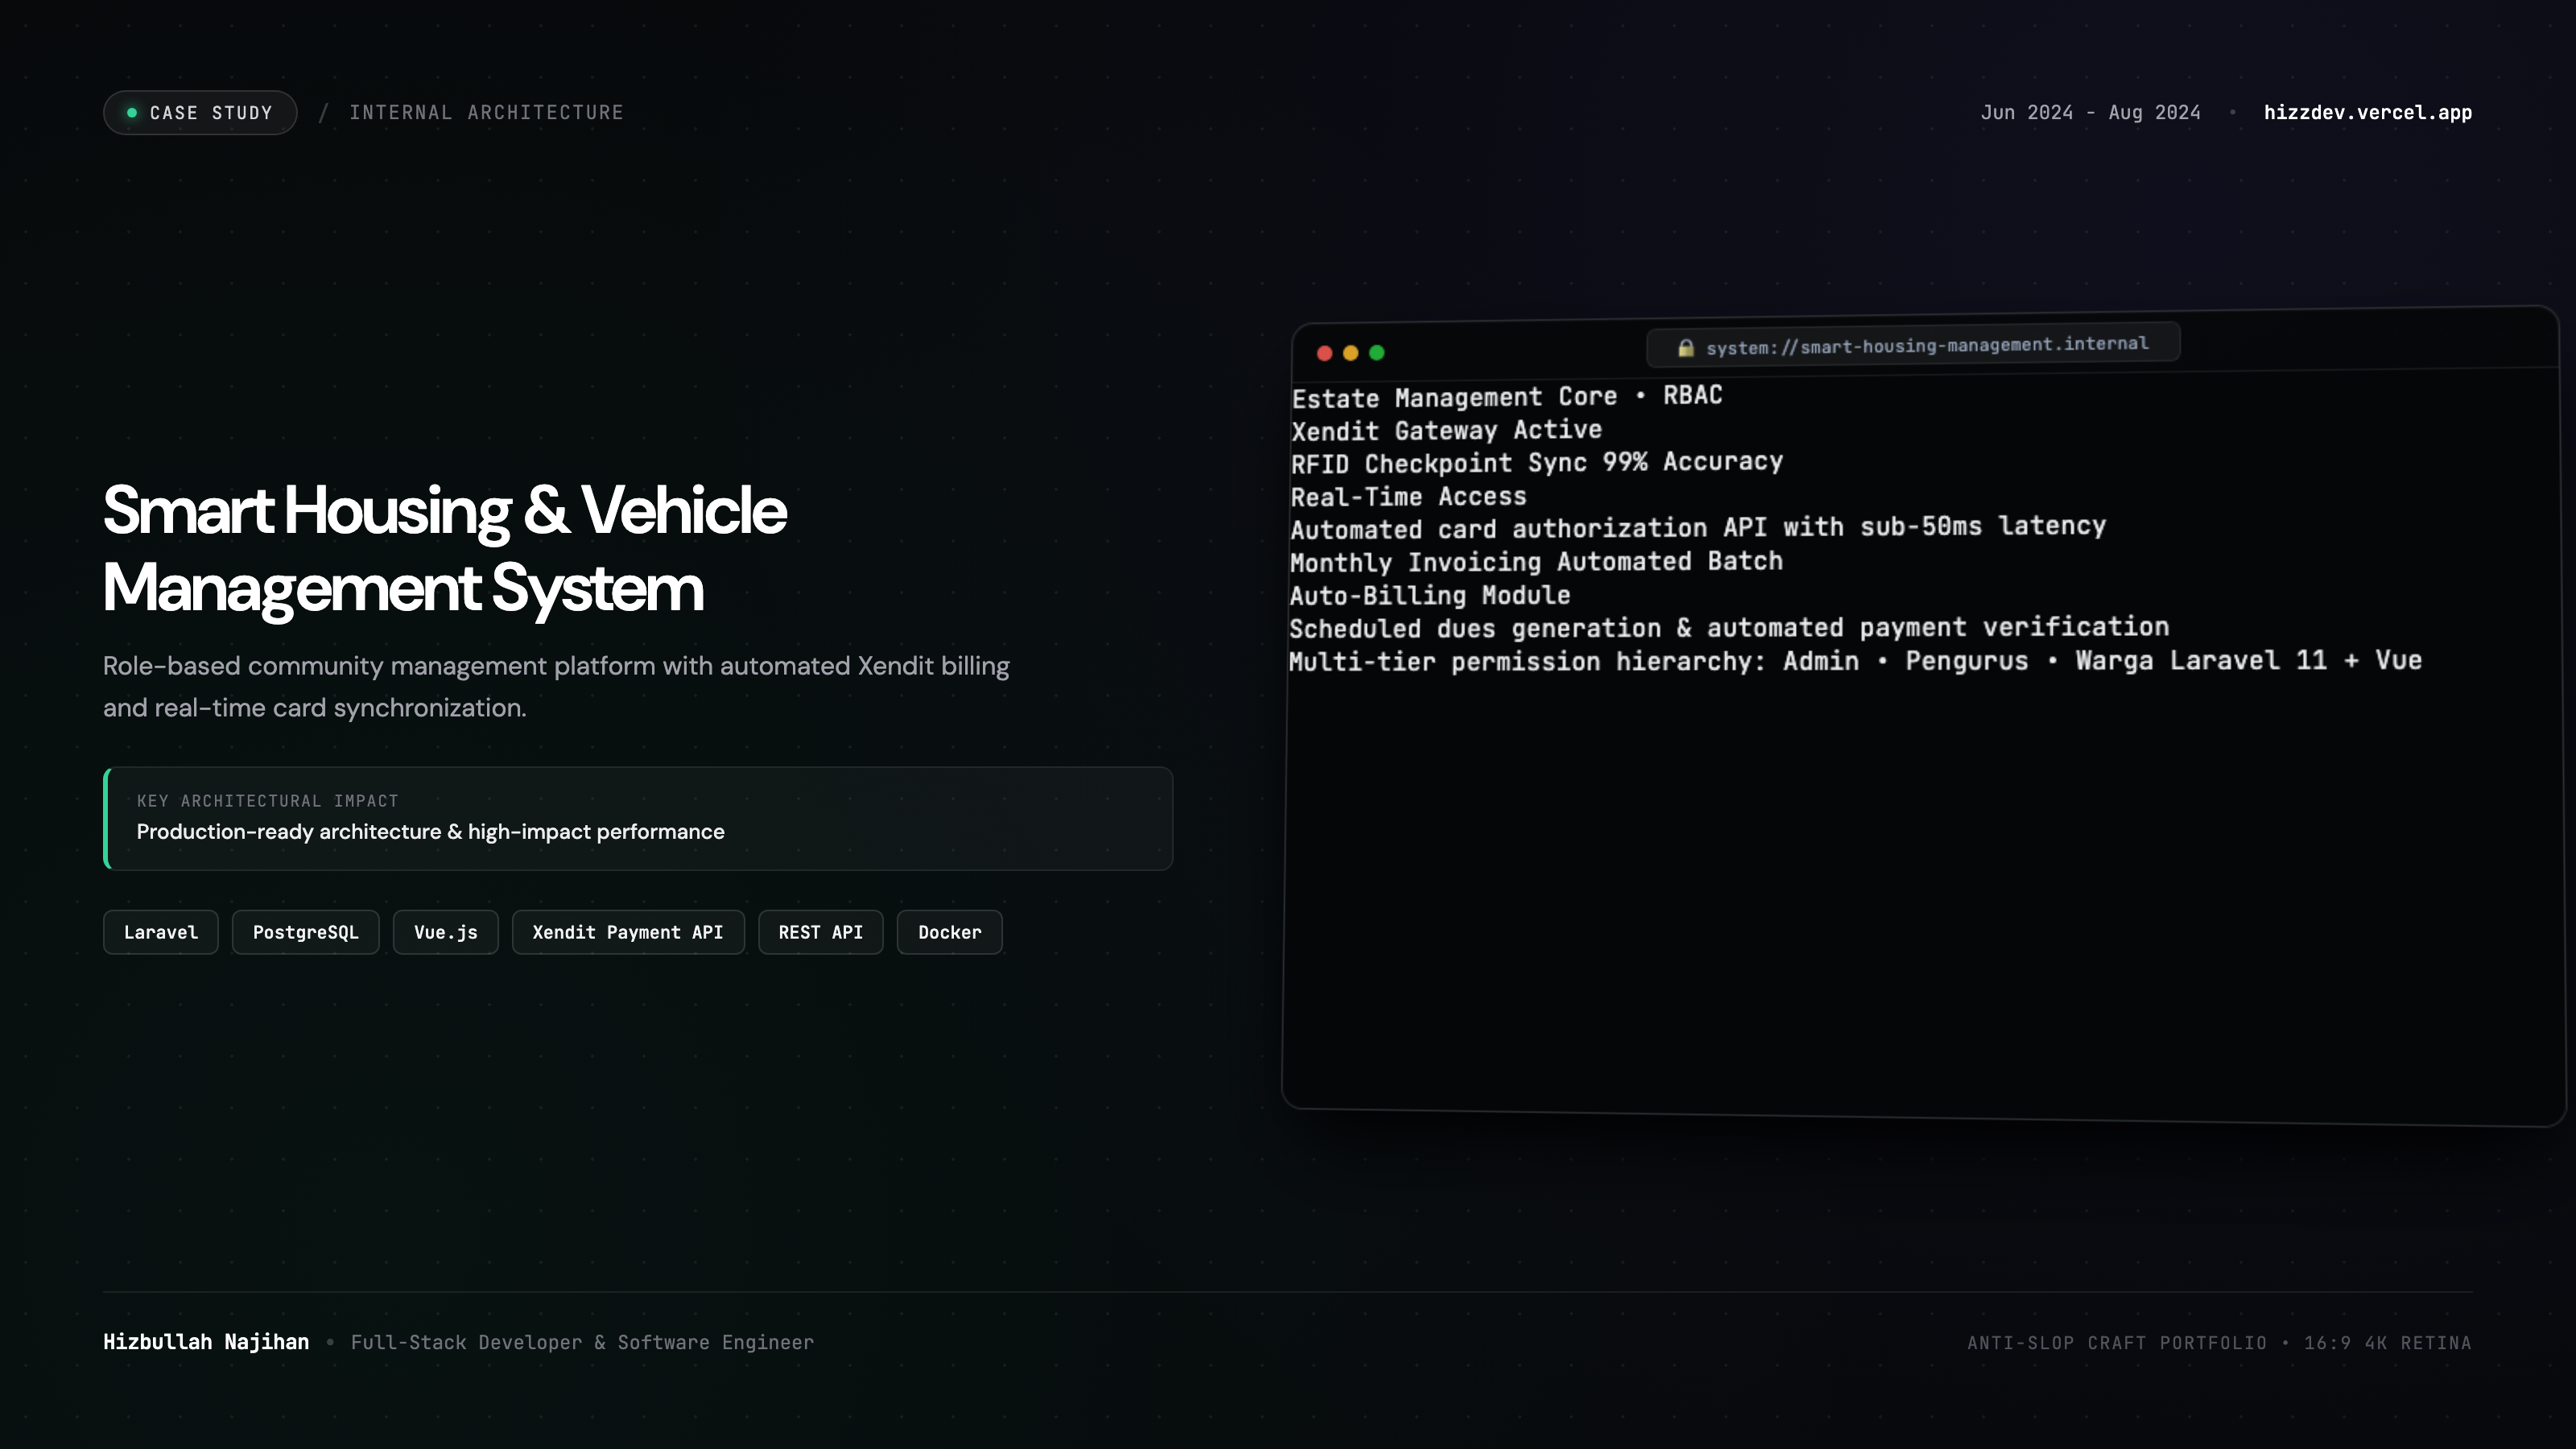Click the lock icon in the address bar
Screen dimensions: 2576x1449
tap(1685, 348)
